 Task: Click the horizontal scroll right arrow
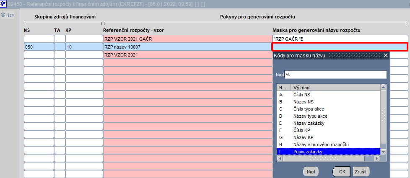[x=377, y=158]
